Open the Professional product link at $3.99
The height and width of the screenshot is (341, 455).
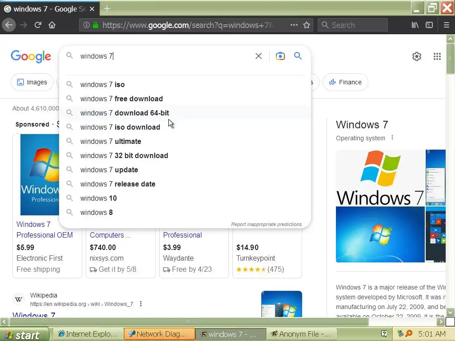pyautogui.click(x=182, y=235)
